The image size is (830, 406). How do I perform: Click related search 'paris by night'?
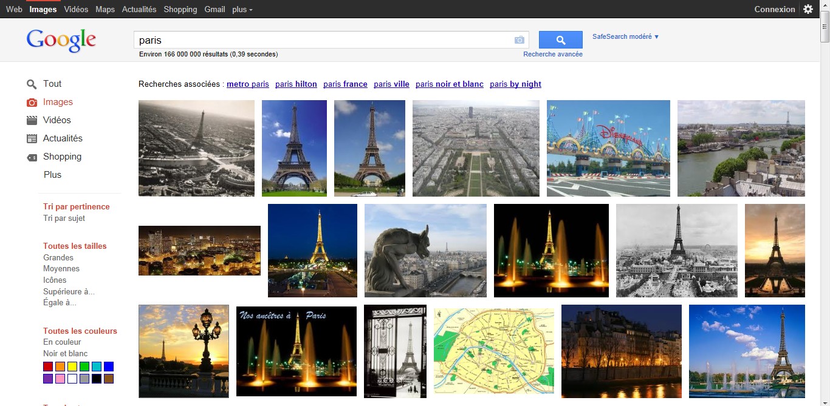click(515, 84)
